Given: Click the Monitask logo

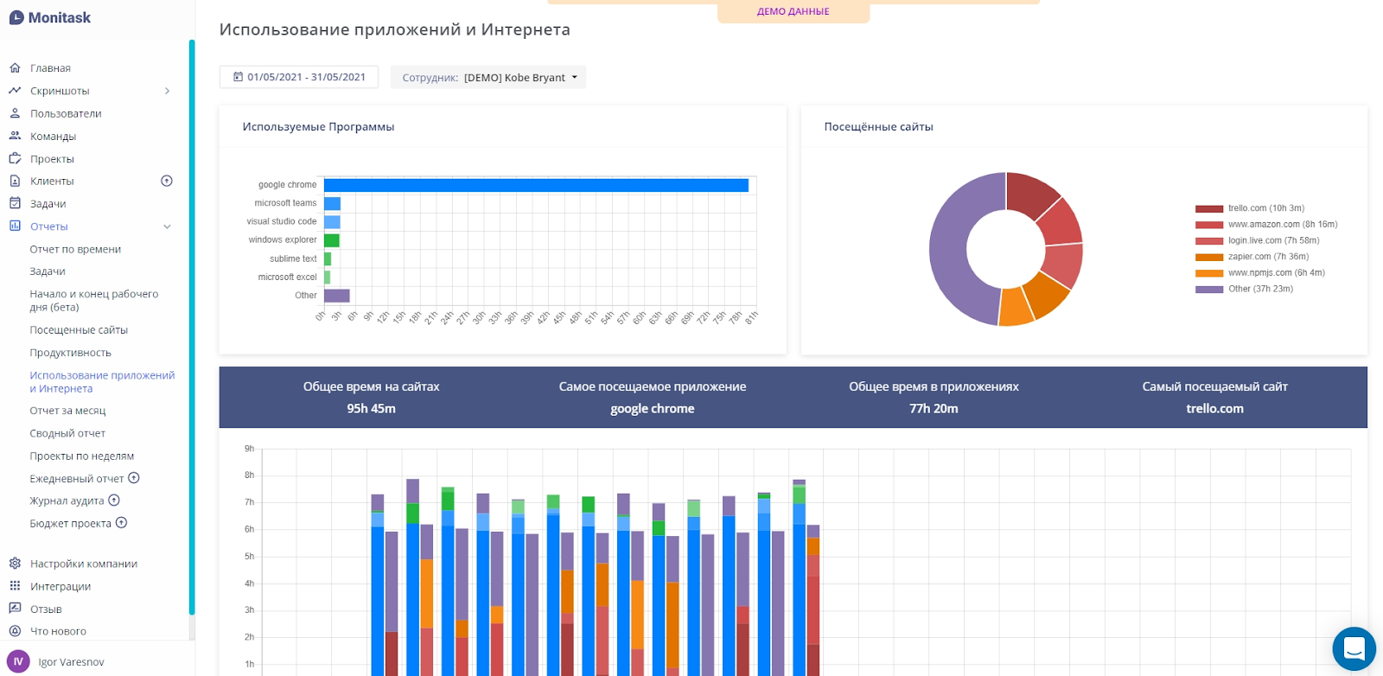Looking at the screenshot, I should [50, 17].
